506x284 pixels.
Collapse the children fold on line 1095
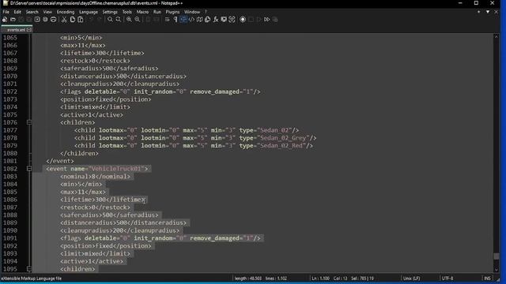pos(29,269)
